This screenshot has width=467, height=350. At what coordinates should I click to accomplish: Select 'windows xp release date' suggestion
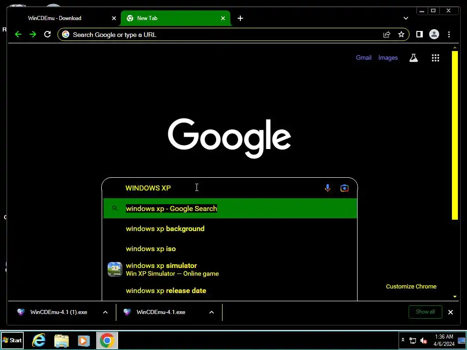click(x=230, y=290)
